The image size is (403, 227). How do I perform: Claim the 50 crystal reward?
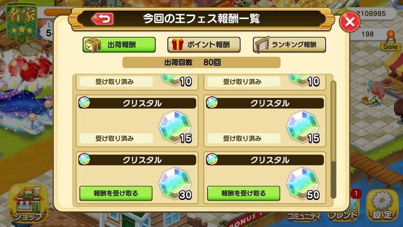click(x=243, y=193)
